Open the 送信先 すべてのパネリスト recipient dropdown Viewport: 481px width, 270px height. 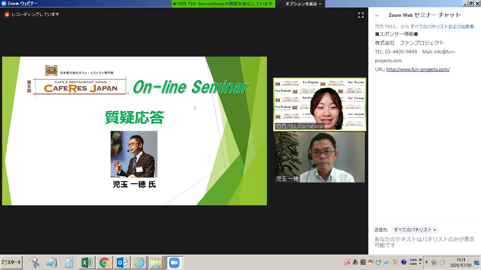point(415,230)
